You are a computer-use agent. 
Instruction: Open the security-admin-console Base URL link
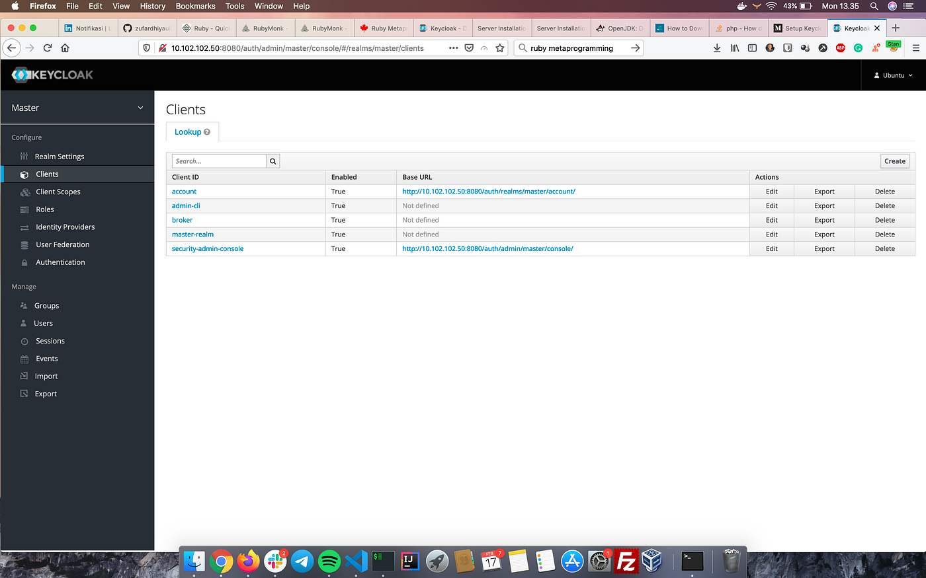487,249
